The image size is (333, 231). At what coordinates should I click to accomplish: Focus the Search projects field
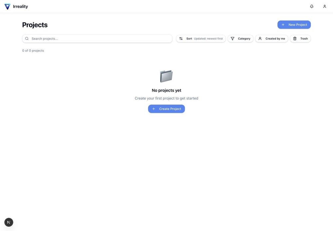(97, 39)
